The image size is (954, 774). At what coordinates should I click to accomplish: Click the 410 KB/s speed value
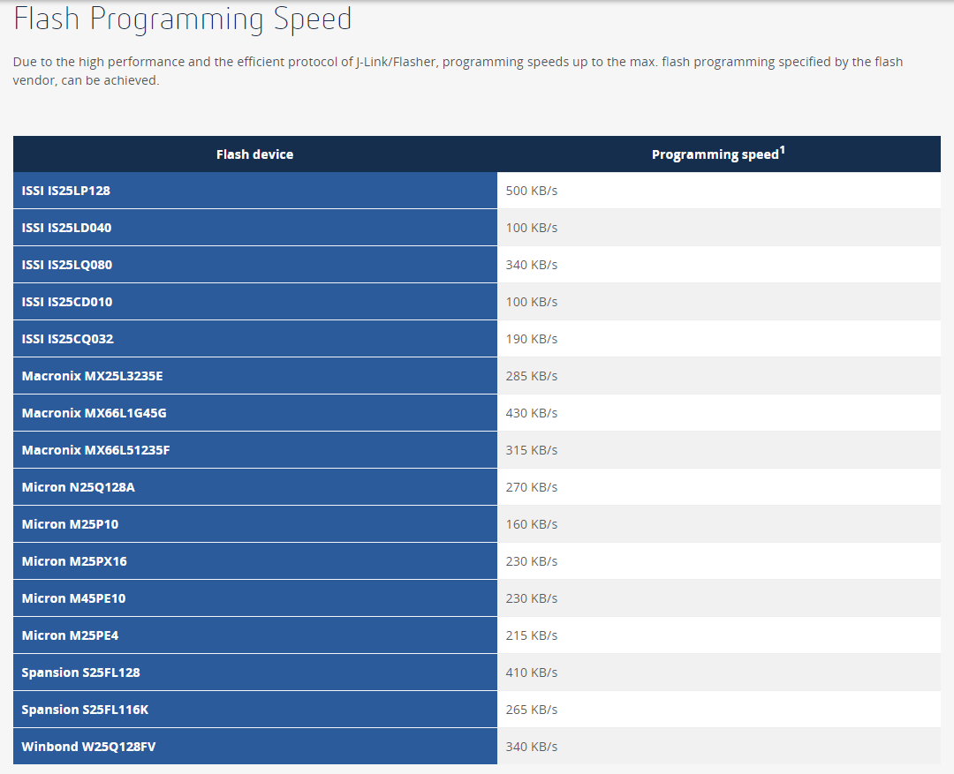[532, 673]
